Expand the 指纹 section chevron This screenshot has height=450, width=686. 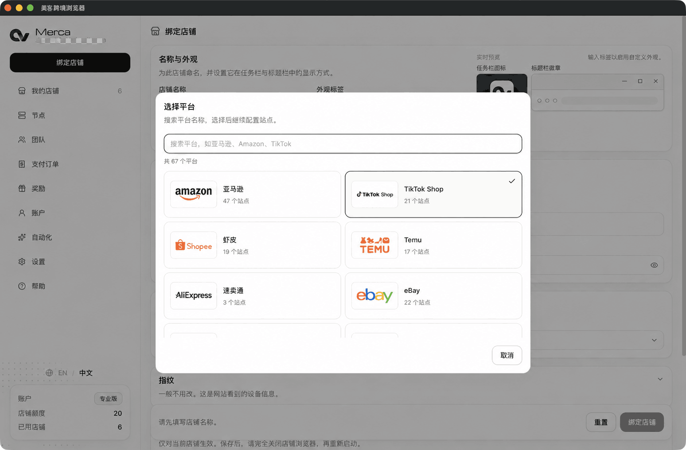click(x=660, y=379)
